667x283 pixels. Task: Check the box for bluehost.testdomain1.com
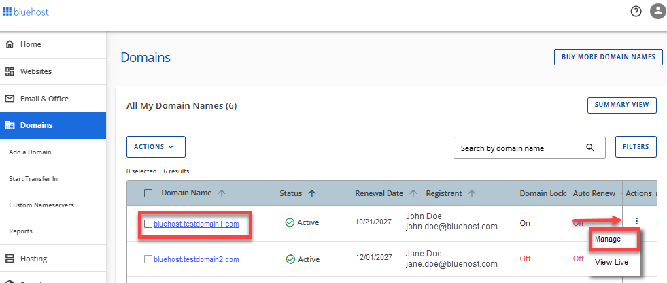pyautogui.click(x=148, y=224)
